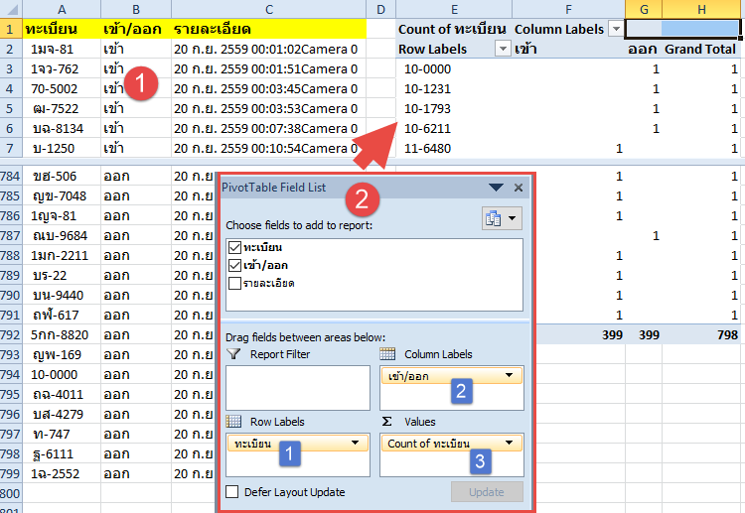
Task: Open the PivotTable Field List pane menu arrow
Action: tap(496, 188)
